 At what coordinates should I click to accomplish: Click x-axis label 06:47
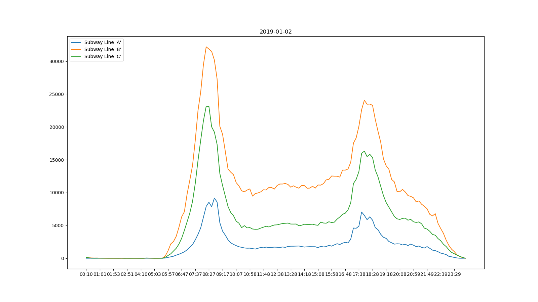[182, 274]
